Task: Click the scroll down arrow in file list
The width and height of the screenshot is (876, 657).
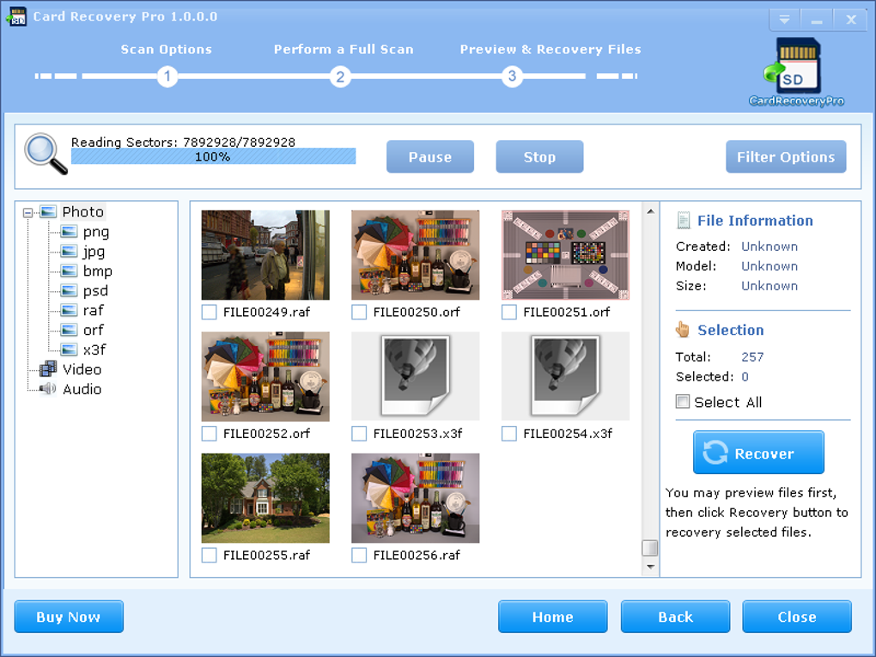Action: click(x=650, y=567)
